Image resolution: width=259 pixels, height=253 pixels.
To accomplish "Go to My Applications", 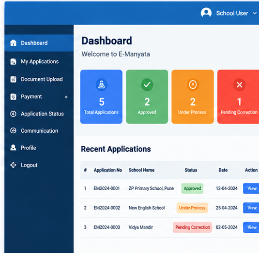I will click(39, 62).
